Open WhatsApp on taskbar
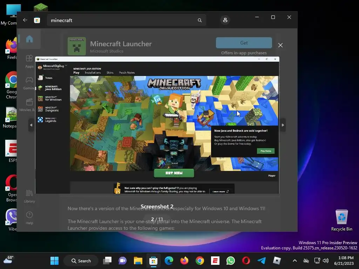Viewport: 359px width, 269px height. 231,261
